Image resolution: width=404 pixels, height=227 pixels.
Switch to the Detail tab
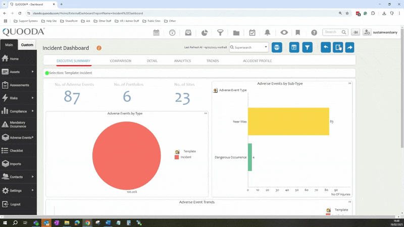click(152, 61)
